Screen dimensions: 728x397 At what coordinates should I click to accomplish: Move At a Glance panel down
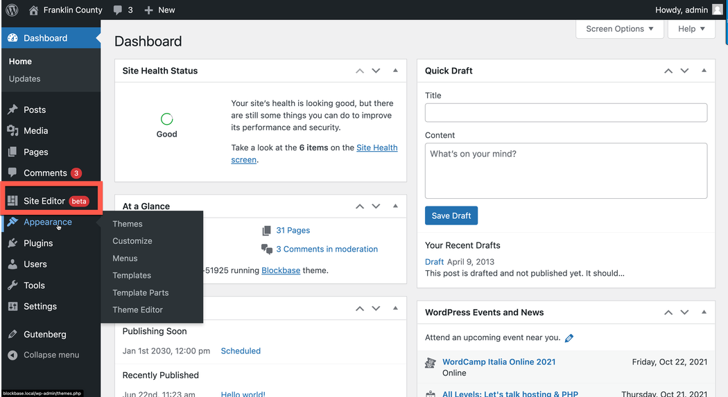[376, 206]
